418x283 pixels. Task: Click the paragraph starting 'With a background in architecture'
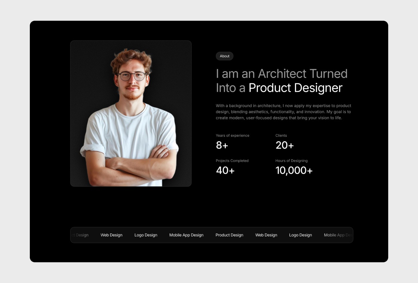click(283, 112)
